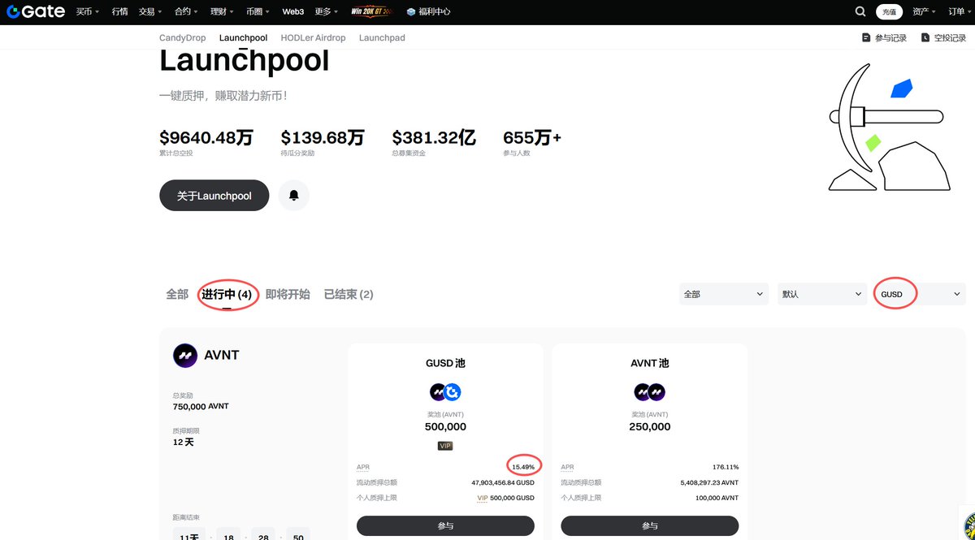Click 参与 in the GUSD pool
This screenshot has height=540, width=975.
coord(445,525)
